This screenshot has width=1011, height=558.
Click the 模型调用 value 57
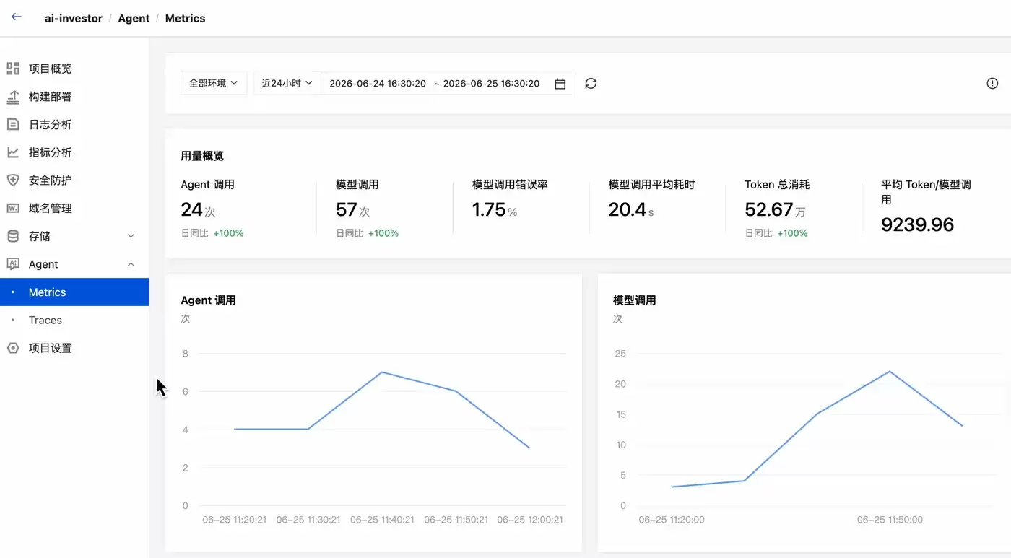[x=347, y=209]
